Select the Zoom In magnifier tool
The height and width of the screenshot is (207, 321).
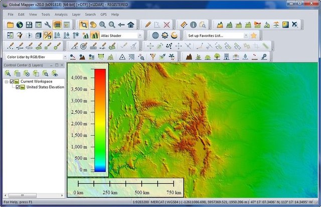[x=102, y=25]
